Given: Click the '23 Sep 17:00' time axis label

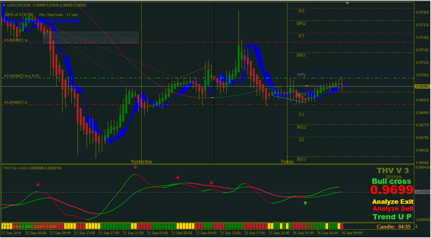Looking at the screenshot, I should (x=255, y=233).
